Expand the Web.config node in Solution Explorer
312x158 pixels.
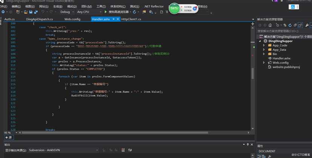pos(264,62)
